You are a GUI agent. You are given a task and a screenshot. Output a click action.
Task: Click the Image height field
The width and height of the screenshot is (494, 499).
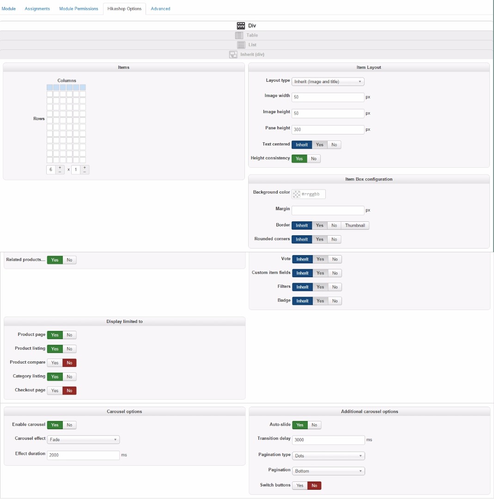point(328,113)
